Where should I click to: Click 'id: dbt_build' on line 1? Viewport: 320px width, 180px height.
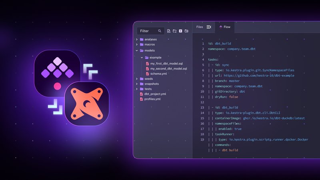click(219, 44)
